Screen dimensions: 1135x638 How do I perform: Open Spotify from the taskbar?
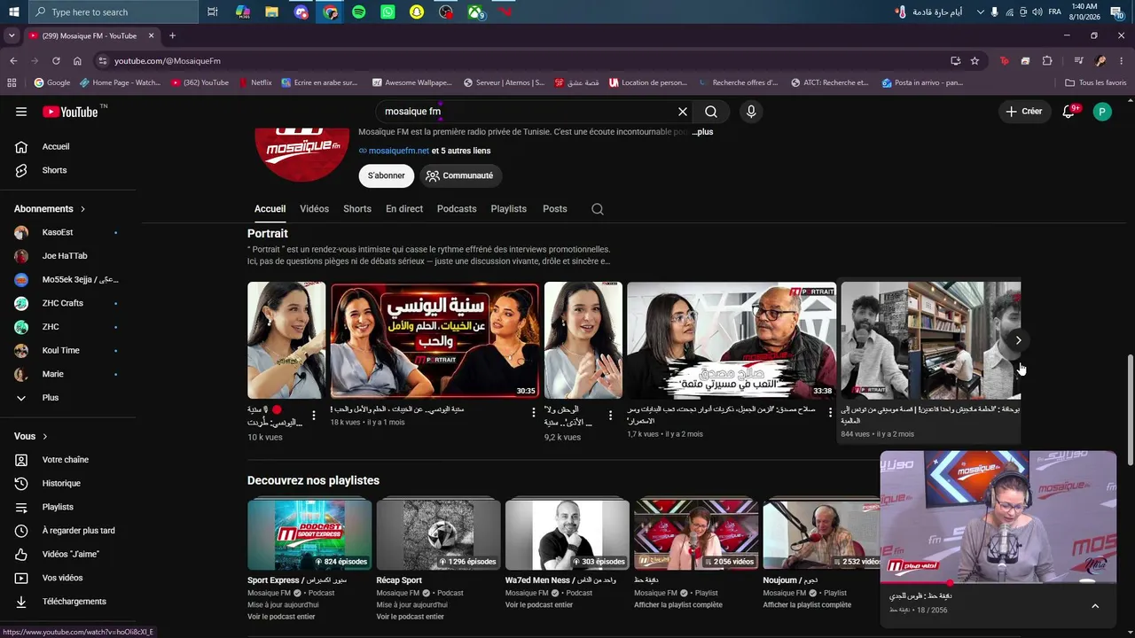click(358, 12)
